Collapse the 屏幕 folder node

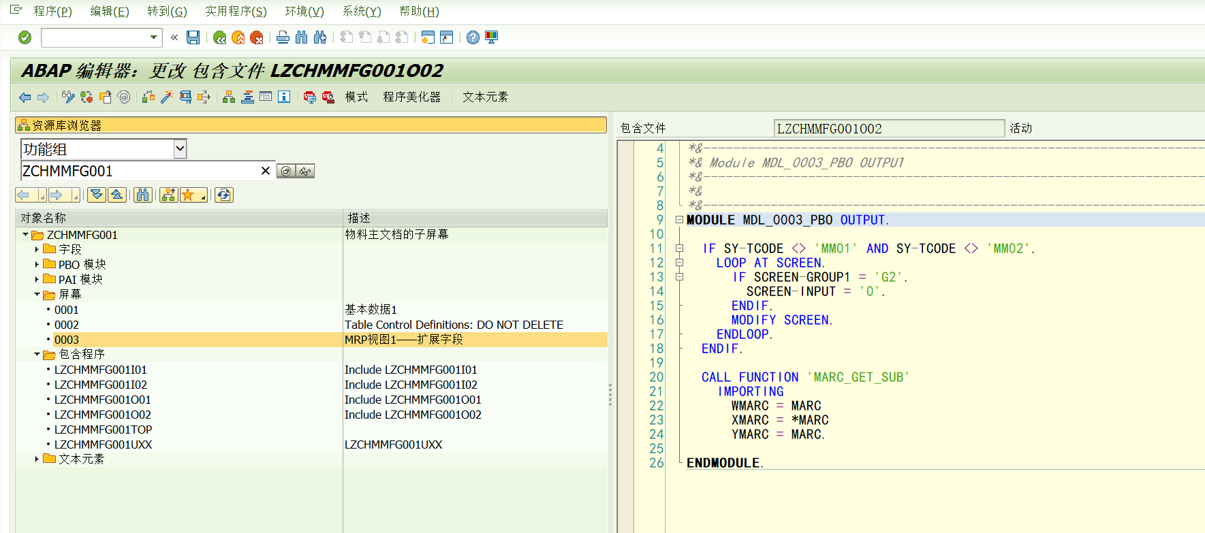(37, 295)
